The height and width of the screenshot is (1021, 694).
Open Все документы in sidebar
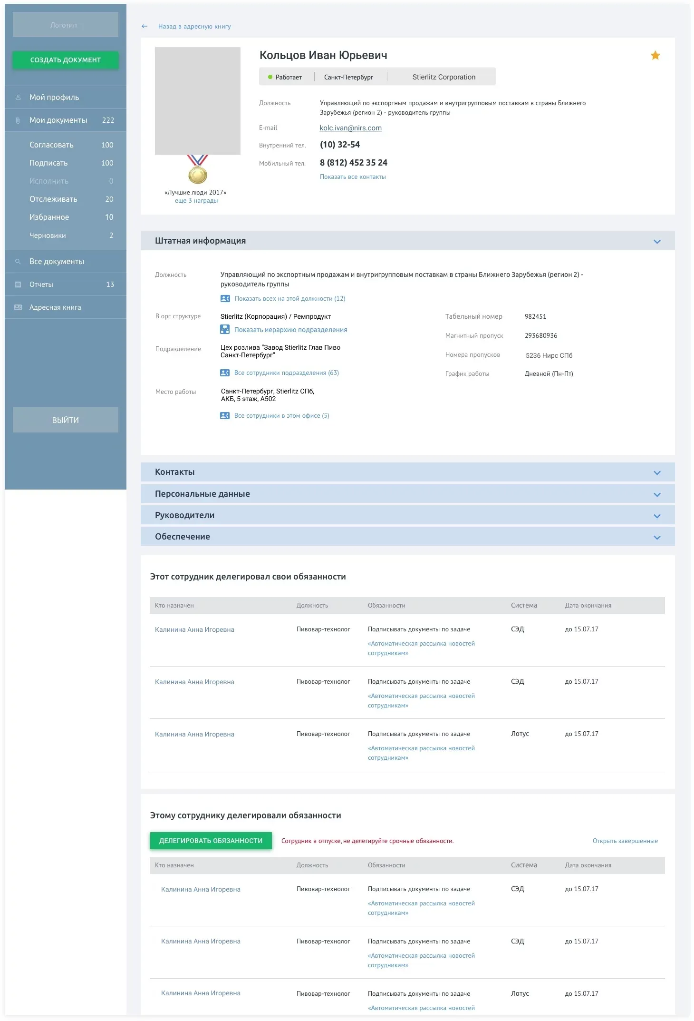pyautogui.click(x=66, y=262)
